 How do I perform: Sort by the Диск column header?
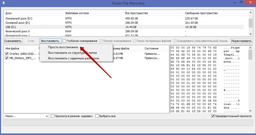[x=34, y=13]
